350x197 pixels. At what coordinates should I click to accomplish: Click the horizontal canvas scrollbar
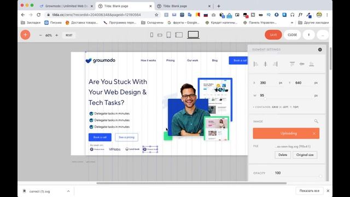pos(191,183)
